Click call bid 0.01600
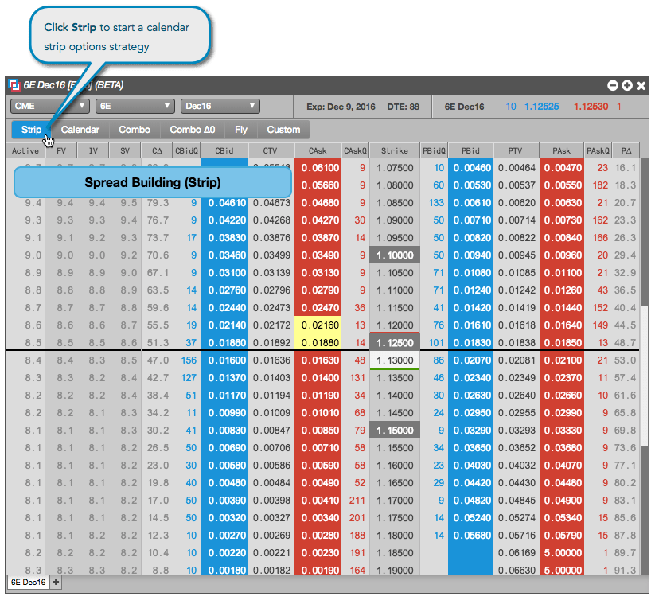This screenshot has width=655, height=604. point(224,360)
